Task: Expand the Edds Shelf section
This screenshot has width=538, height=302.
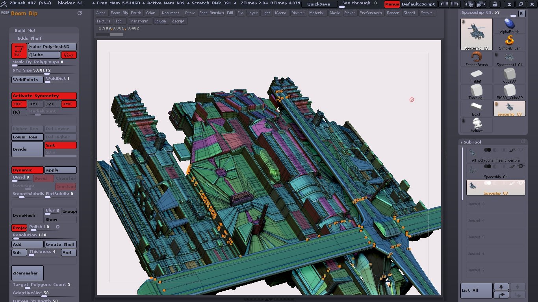Action: tap(30, 38)
